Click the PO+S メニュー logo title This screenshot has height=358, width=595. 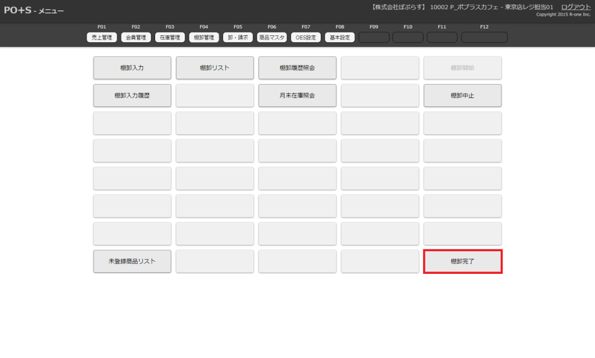click(34, 11)
